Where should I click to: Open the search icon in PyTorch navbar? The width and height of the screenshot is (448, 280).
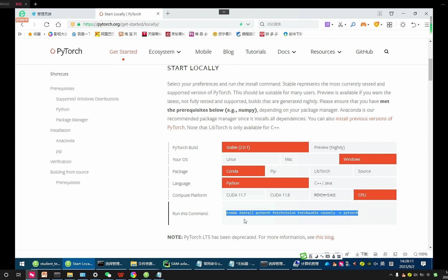point(386,52)
